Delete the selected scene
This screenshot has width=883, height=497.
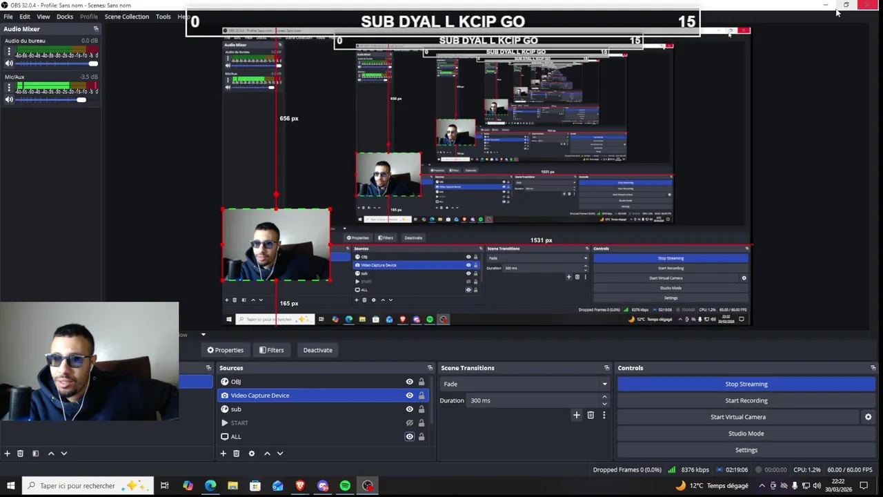pos(20,454)
